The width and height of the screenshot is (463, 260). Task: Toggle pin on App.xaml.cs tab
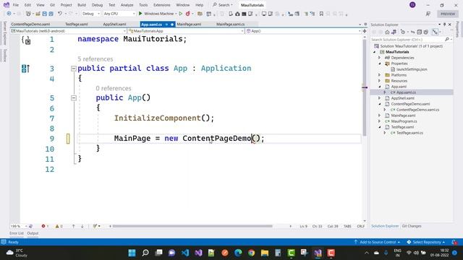pos(166,24)
